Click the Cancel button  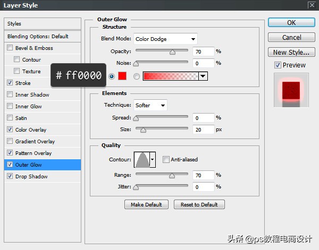point(291,37)
